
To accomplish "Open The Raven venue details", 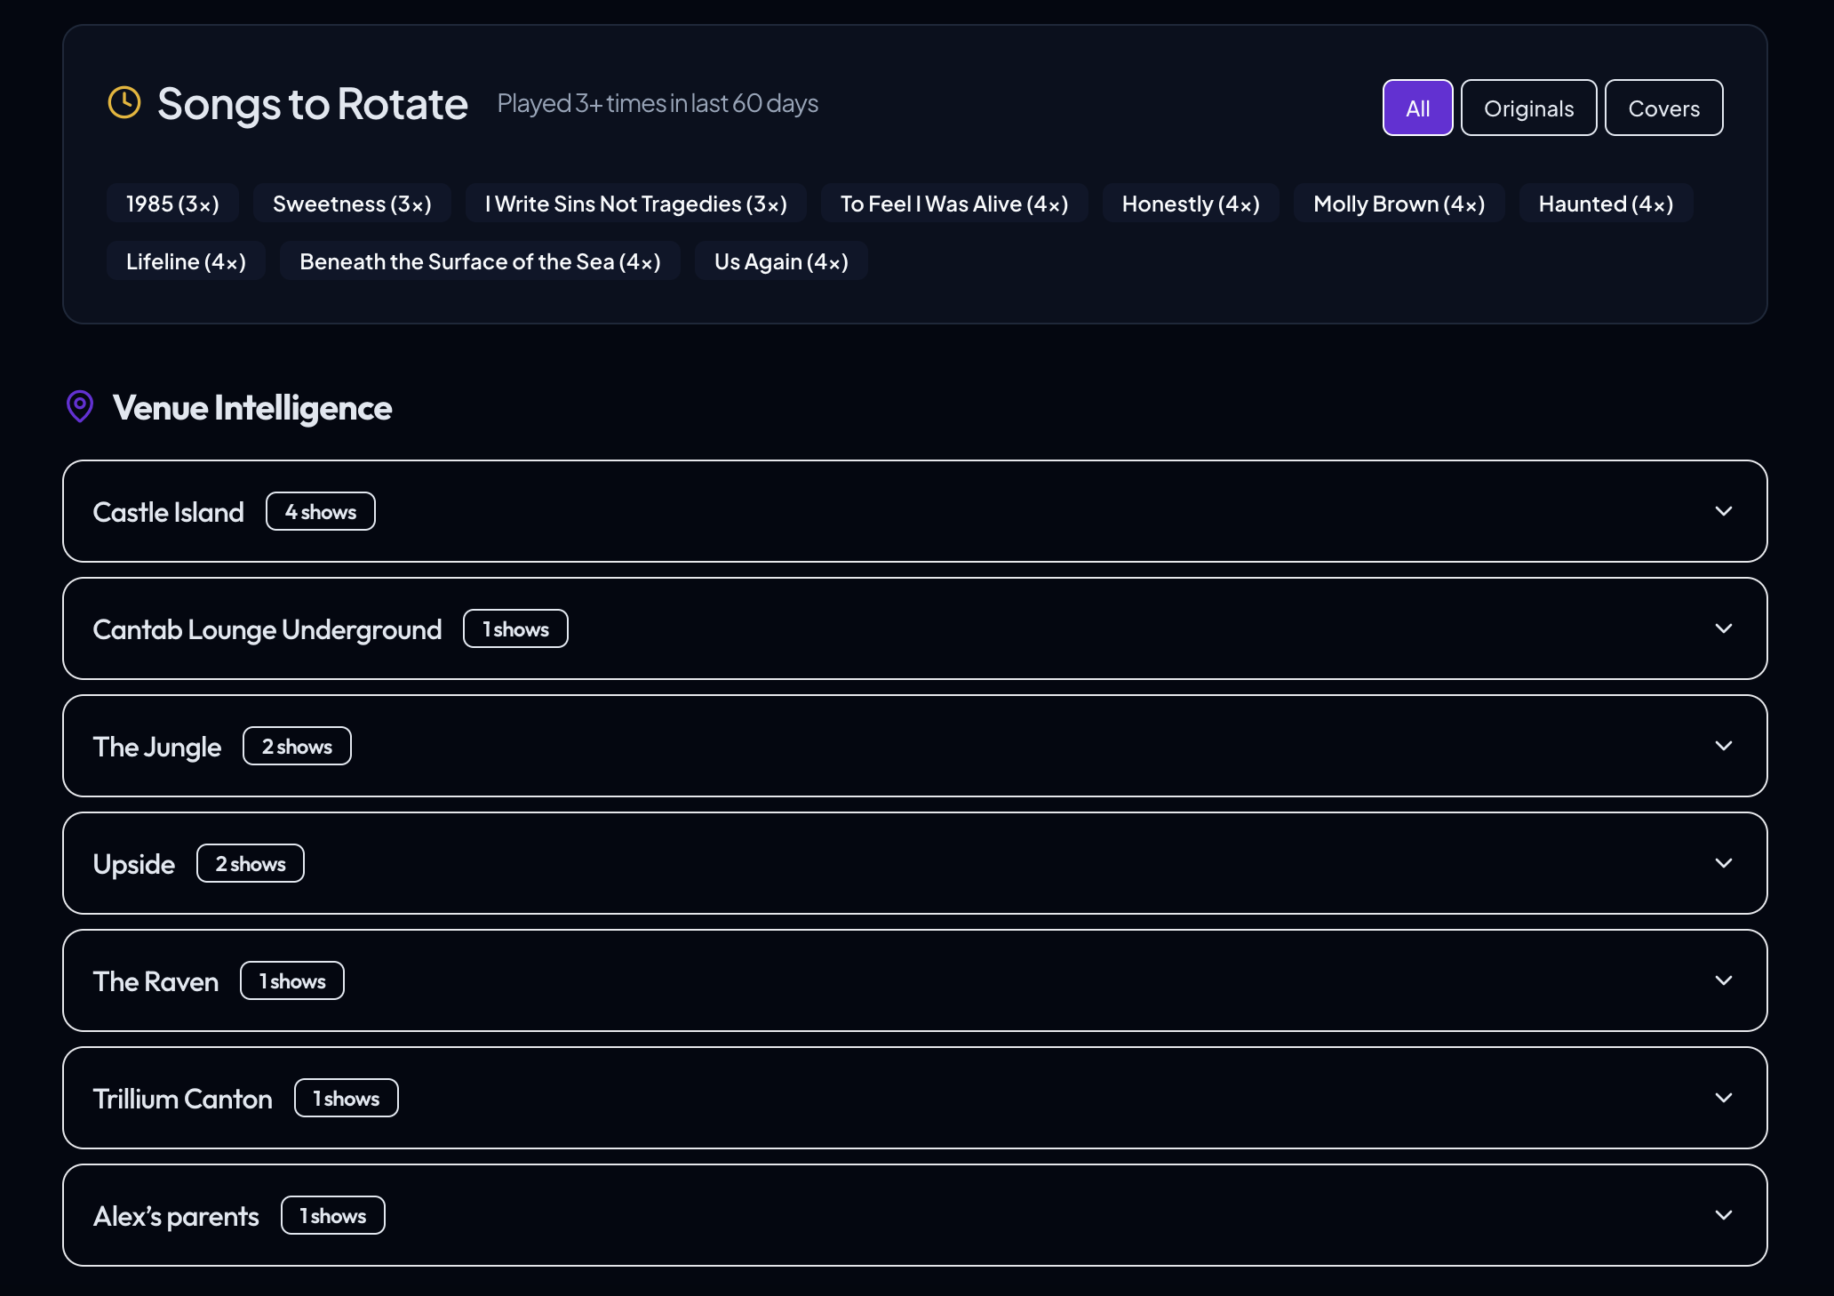I will (x=1724, y=980).
